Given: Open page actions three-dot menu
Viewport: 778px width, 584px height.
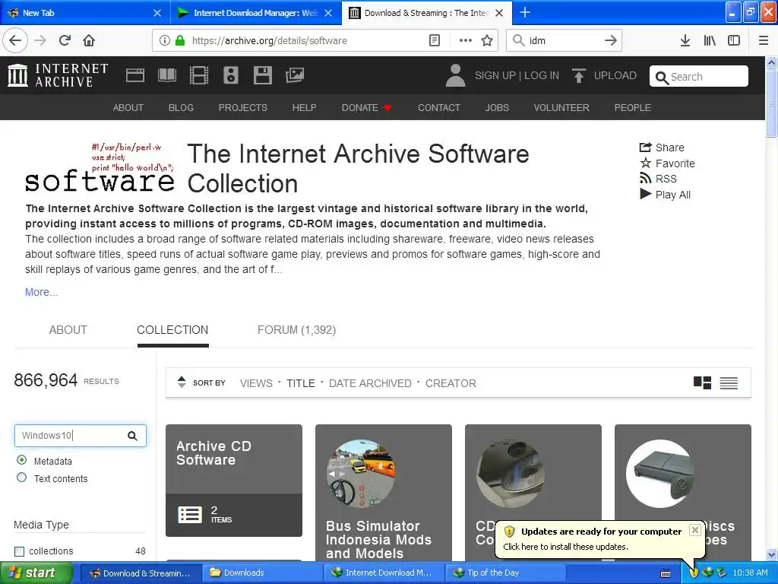Looking at the screenshot, I should 465,40.
